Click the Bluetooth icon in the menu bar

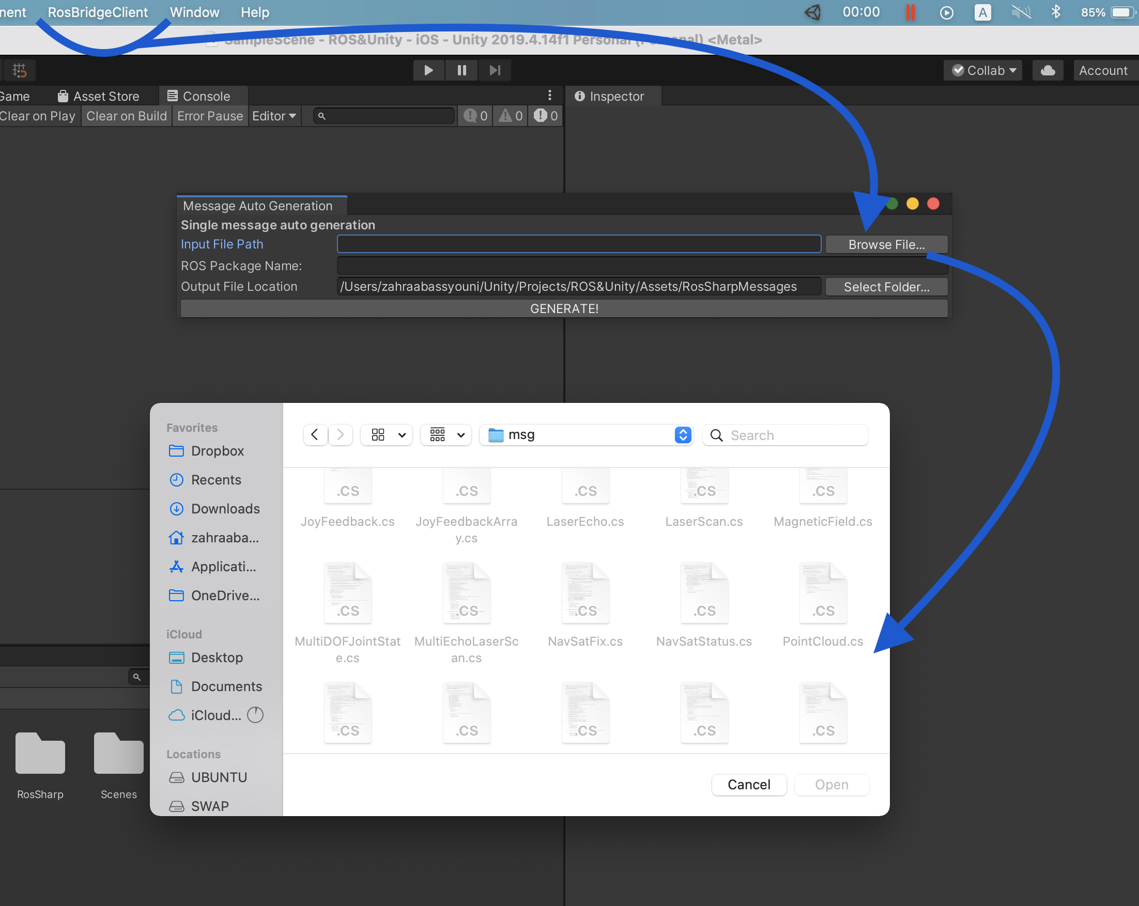click(x=1055, y=11)
